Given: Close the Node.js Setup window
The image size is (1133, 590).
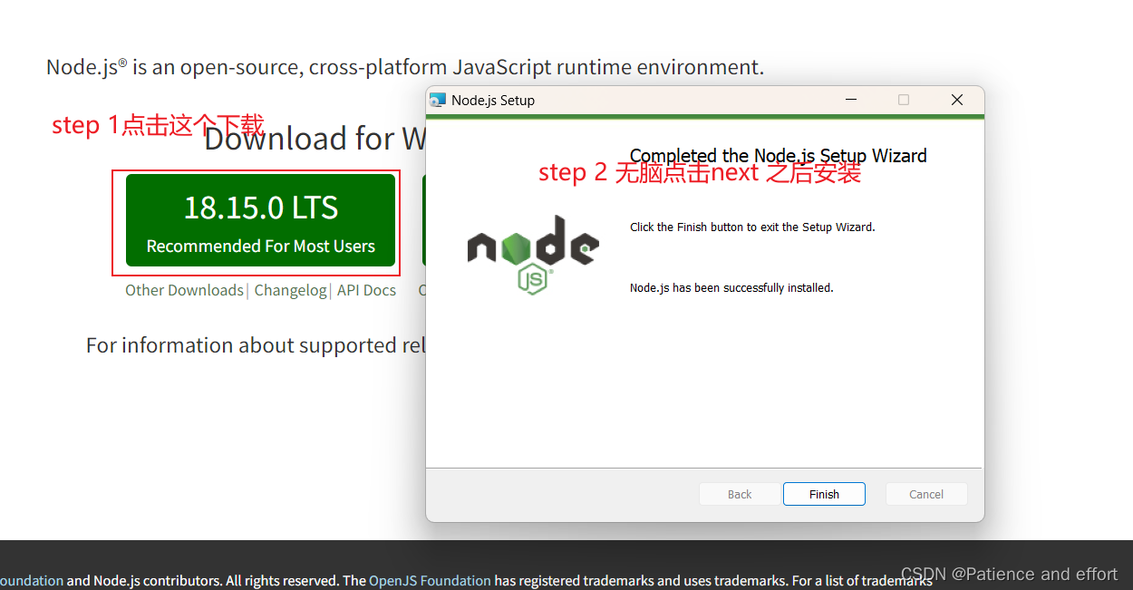Looking at the screenshot, I should point(956,100).
